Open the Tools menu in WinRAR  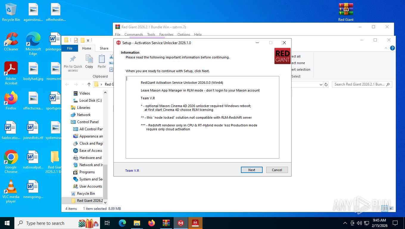[x=151, y=35]
